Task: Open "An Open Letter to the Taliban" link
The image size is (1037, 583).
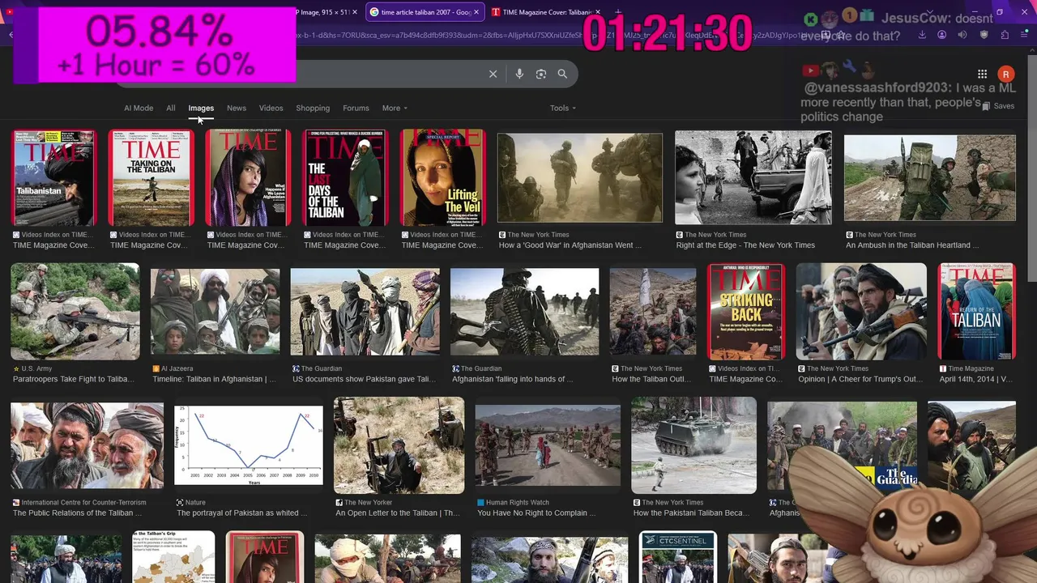Action: click(398, 513)
